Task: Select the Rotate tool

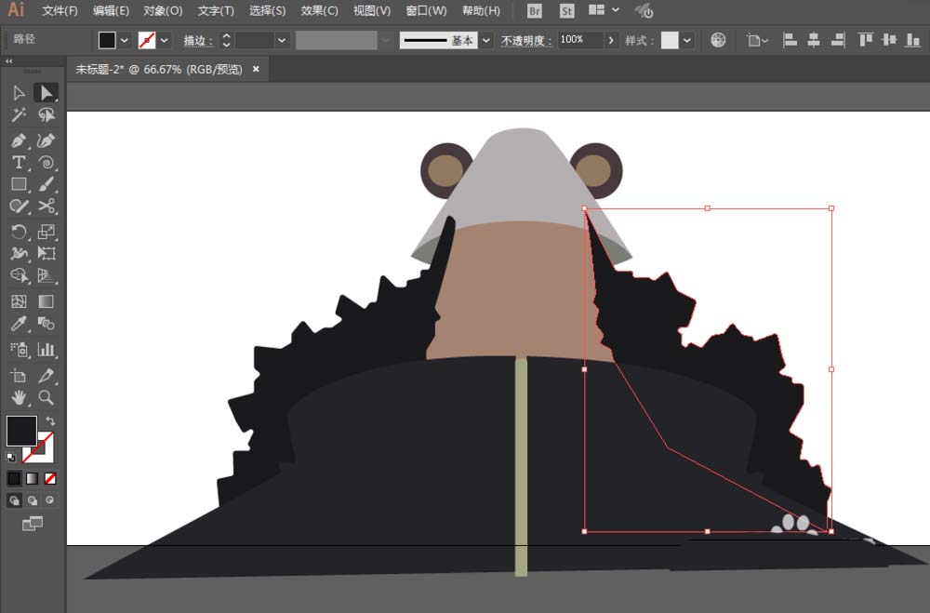Action: (19, 232)
